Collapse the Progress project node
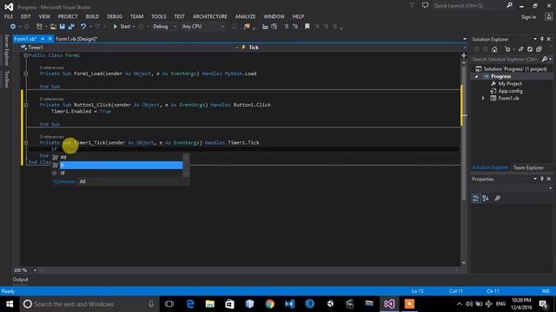Image resolution: width=556 pixels, height=312 pixels. coord(477,77)
